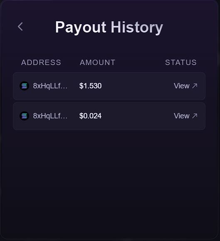Click the Solana icon in the $1.530 row
The height and width of the screenshot is (241, 220).
[x=25, y=86]
